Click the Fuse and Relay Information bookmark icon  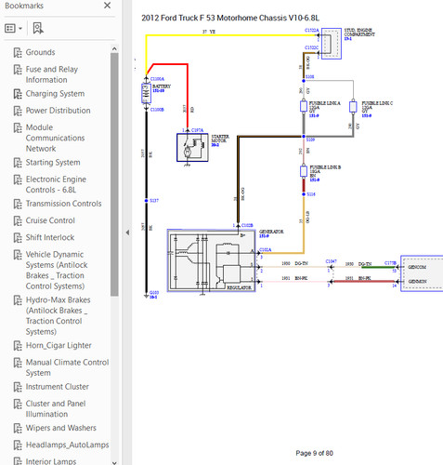(18, 70)
